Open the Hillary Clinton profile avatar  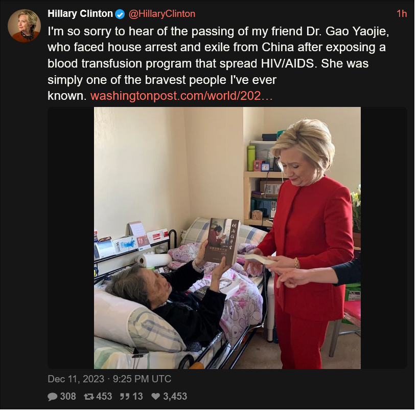tap(24, 26)
